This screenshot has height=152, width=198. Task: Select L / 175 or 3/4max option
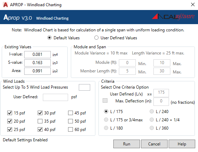click(106, 120)
